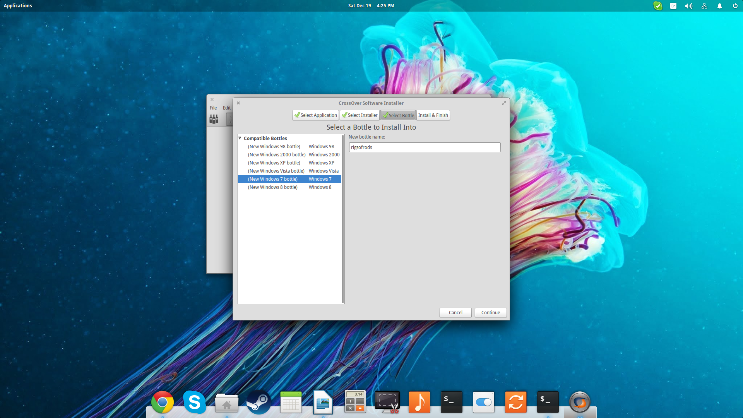Screen dimensions: 743x418
Task: Switch to the Select Installer step
Action: pos(360,115)
